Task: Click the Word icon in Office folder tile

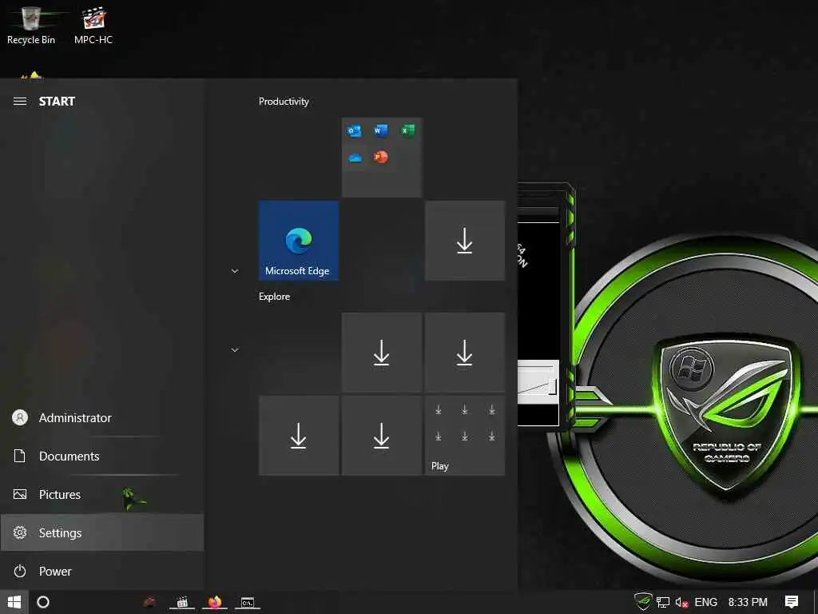Action: click(x=381, y=130)
